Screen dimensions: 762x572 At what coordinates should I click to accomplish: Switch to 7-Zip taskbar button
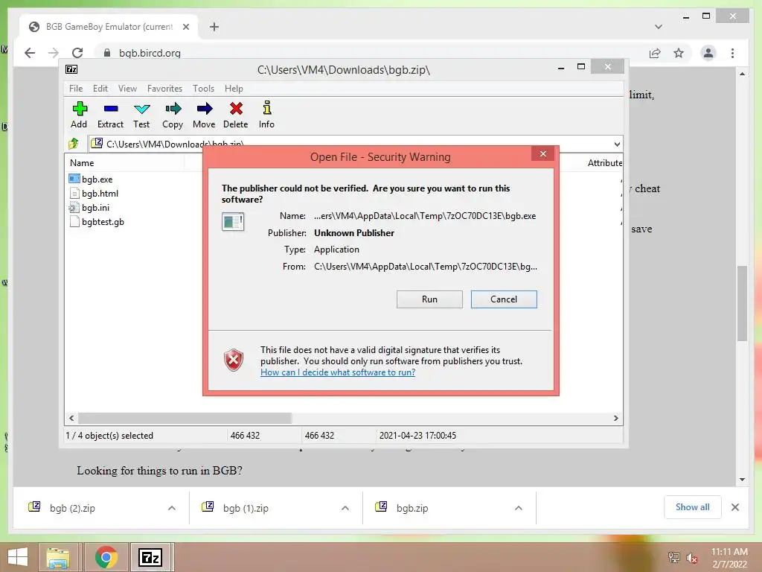pos(150,557)
